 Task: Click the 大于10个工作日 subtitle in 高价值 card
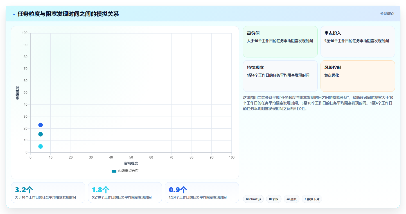280,41
